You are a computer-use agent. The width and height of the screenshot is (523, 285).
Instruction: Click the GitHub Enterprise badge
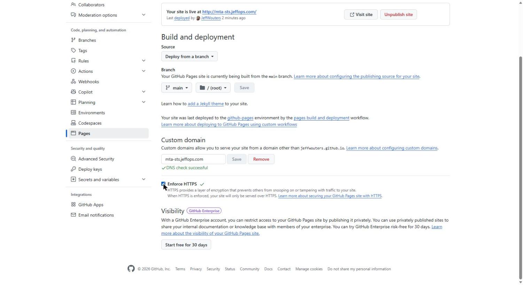tap(204, 211)
